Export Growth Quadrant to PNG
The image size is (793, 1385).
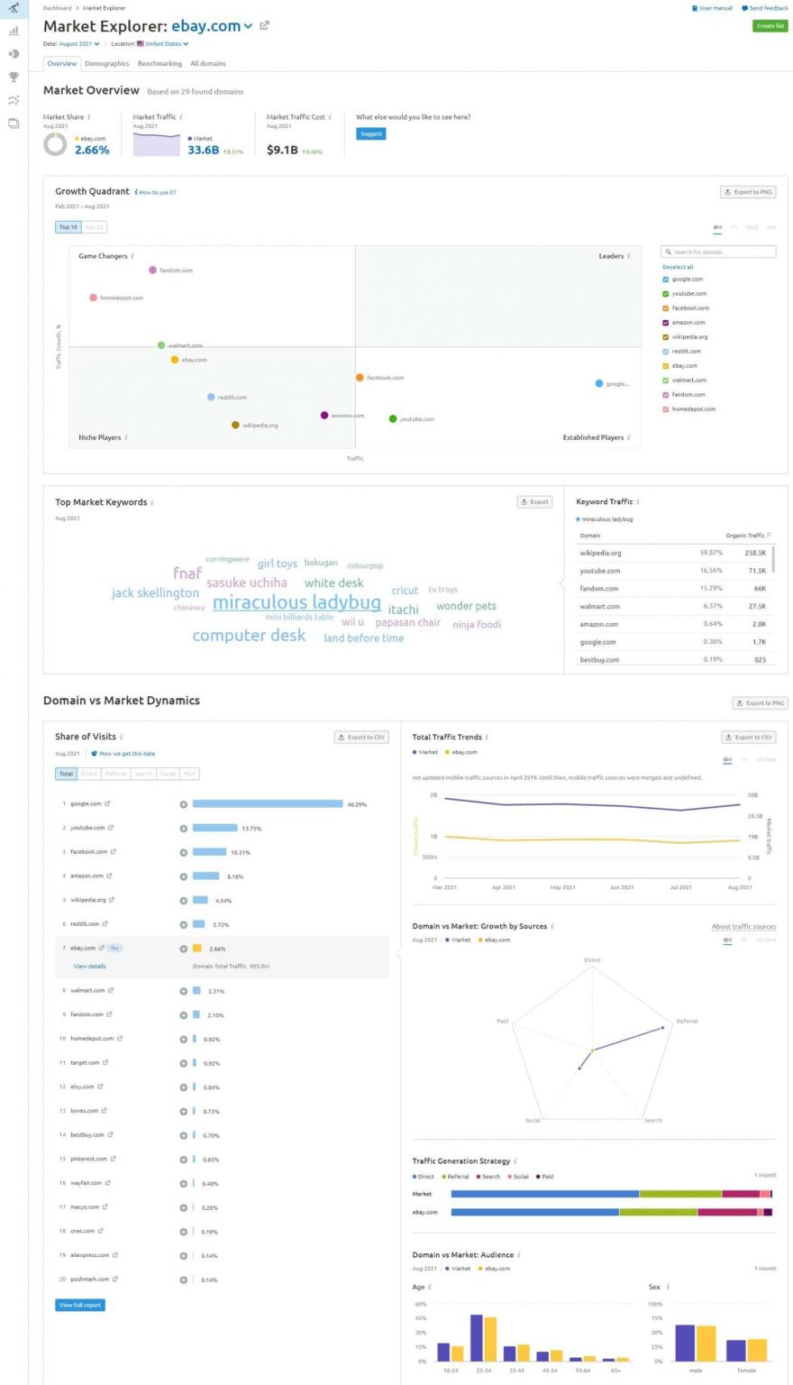tap(748, 192)
